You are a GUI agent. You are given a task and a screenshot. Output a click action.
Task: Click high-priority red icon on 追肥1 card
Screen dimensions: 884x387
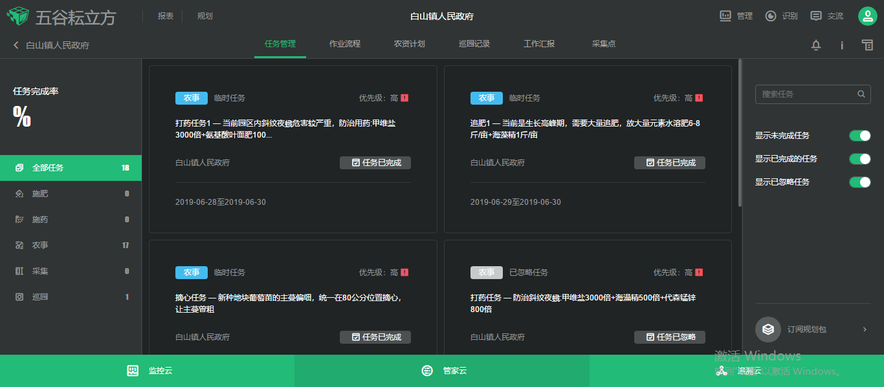click(699, 98)
